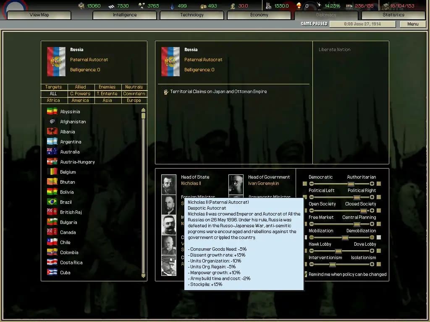430x322 pixels.
Task: Click the pound sterling money icon
Action: pyautogui.click(x=233, y=6)
